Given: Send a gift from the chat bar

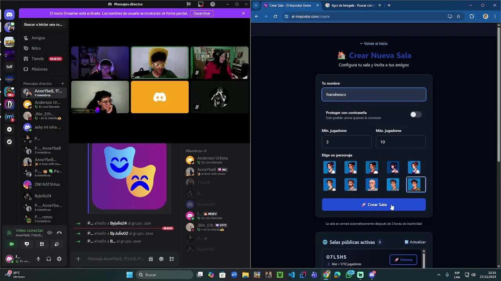Looking at the screenshot, I should pos(151,259).
